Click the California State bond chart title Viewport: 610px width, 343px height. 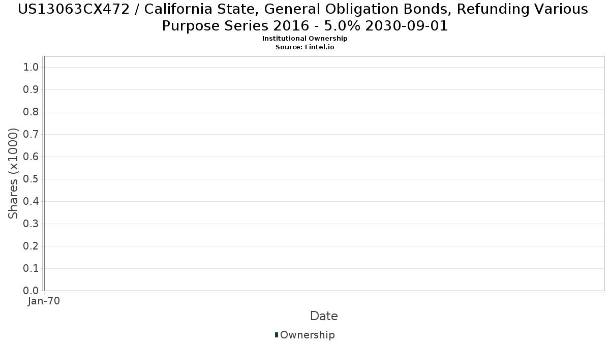point(304,17)
